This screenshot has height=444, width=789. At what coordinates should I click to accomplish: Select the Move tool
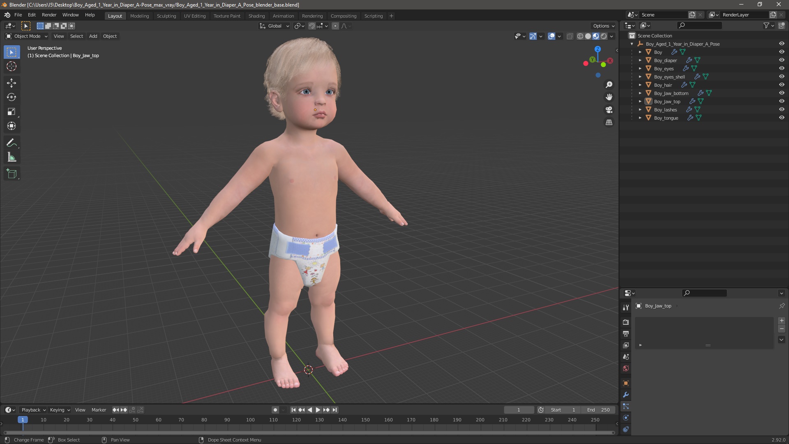tap(12, 83)
